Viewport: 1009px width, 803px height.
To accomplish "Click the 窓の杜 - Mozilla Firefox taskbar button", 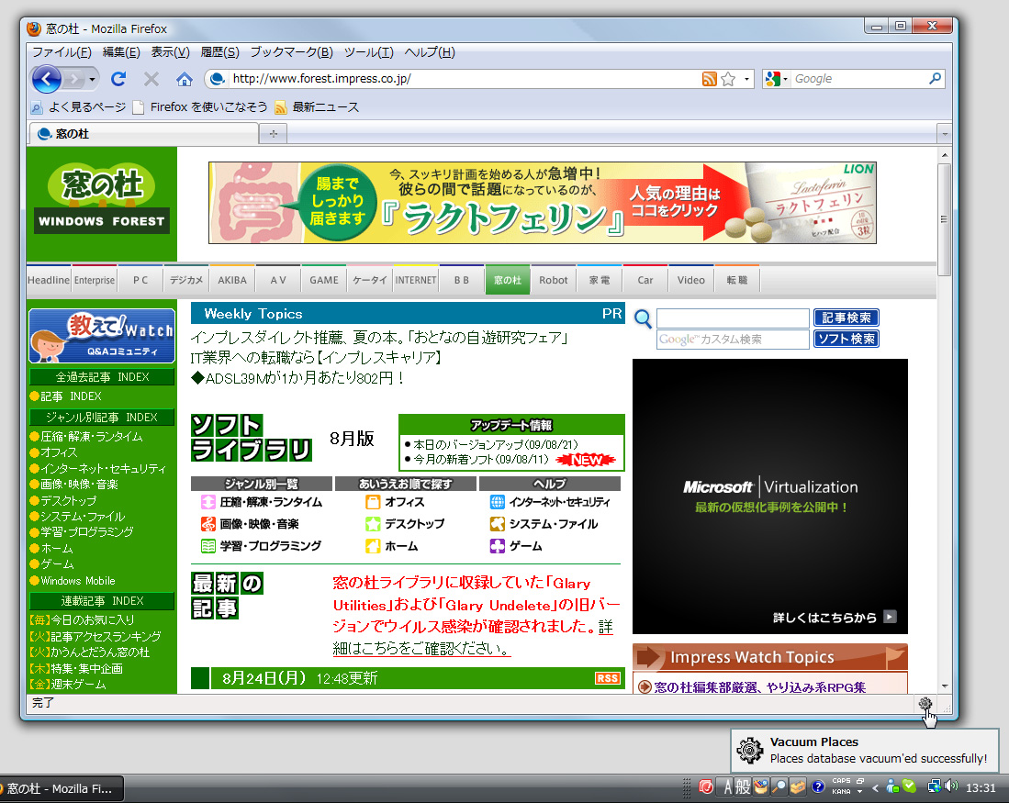I will pyautogui.click(x=62, y=788).
